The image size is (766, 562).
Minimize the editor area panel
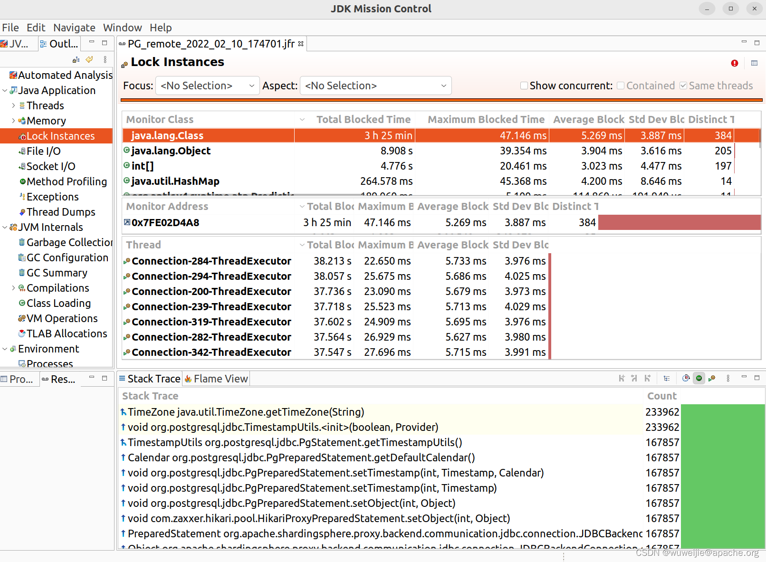pyautogui.click(x=744, y=42)
